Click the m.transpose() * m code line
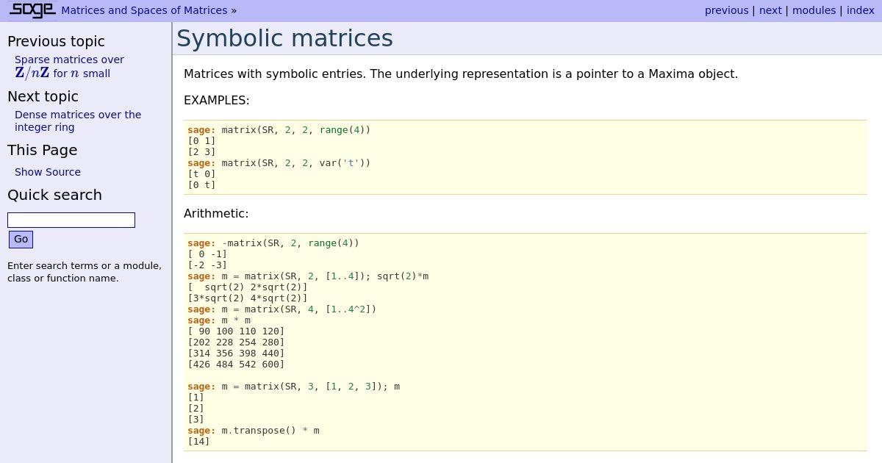This screenshot has height=463, width=882. coord(270,431)
